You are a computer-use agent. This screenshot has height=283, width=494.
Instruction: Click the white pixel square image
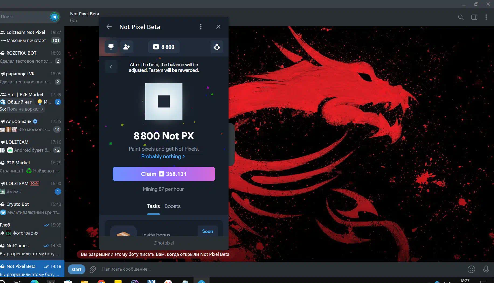click(164, 101)
